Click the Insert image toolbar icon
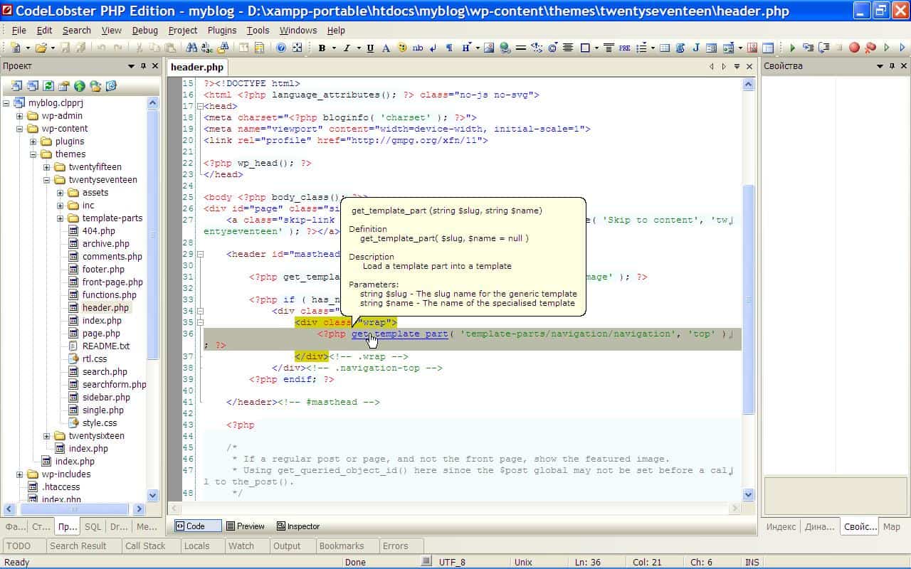 (489, 48)
